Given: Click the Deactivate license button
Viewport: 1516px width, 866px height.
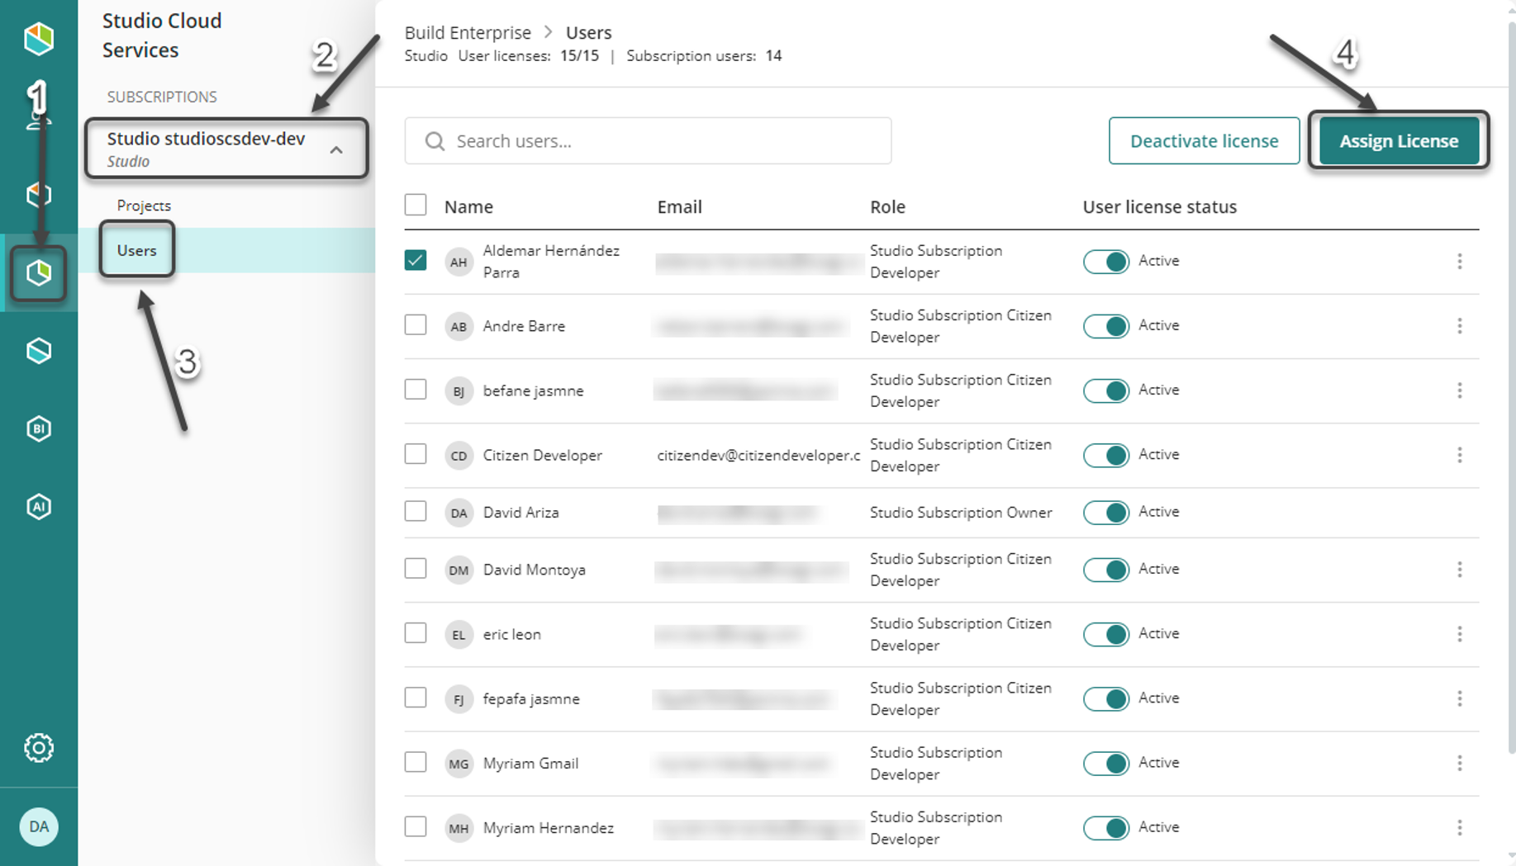Looking at the screenshot, I should pos(1204,141).
